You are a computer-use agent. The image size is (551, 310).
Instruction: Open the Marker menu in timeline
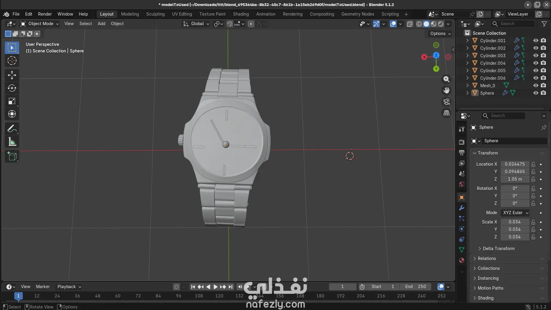click(x=43, y=287)
